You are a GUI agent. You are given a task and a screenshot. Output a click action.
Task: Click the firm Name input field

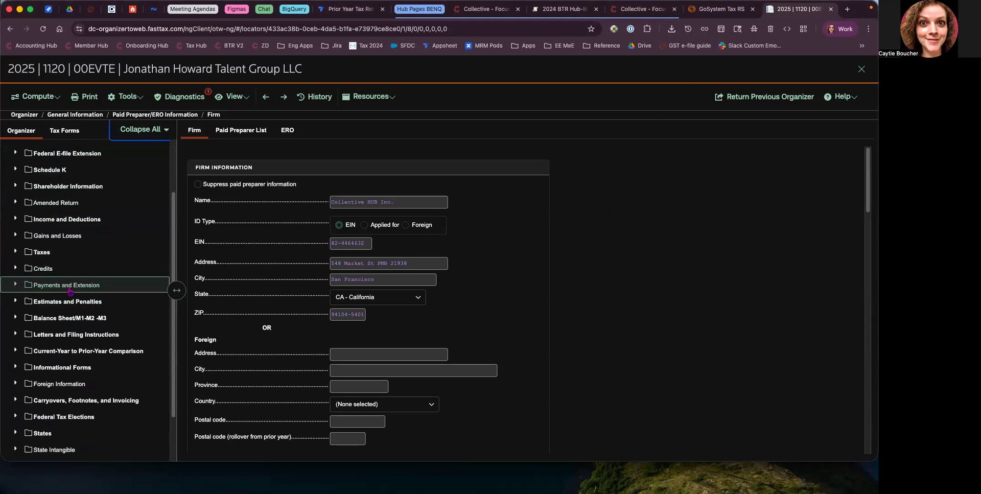[x=388, y=202]
